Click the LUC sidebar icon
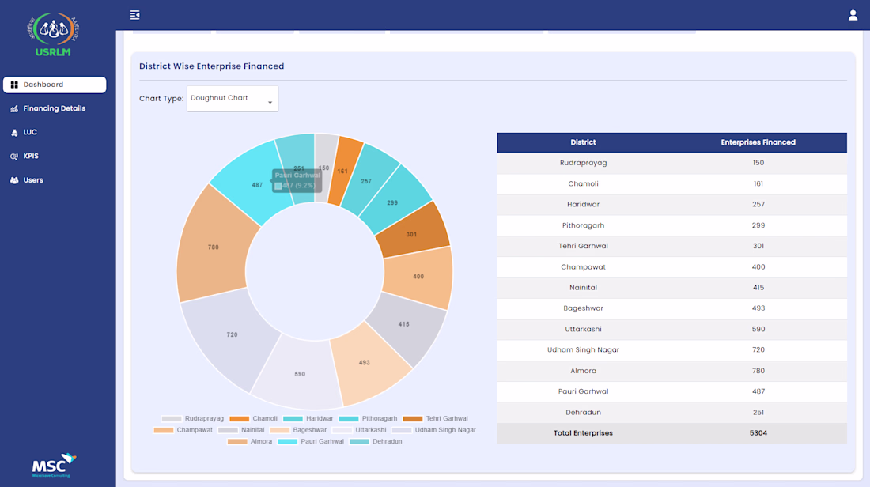Image resolution: width=870 pixels, height=487 pixels. coord(14,133)
